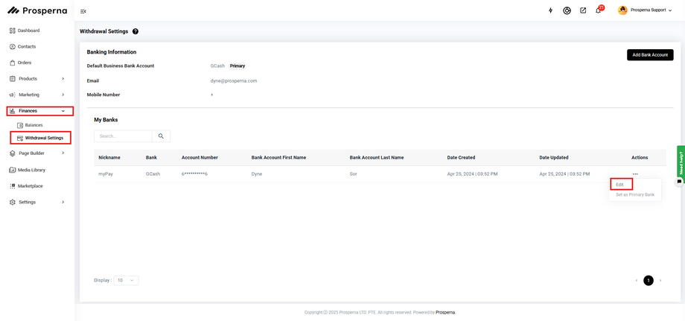Click the external link icon in the header
This screenshot has height=321, width=685.
(583, 10)
